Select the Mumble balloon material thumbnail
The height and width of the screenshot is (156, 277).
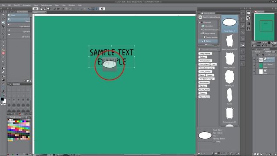(x=229, y=95)
